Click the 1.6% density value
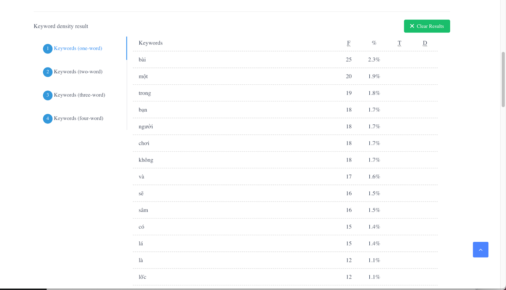Screen dimensions: 506x290 pos(374,177)
